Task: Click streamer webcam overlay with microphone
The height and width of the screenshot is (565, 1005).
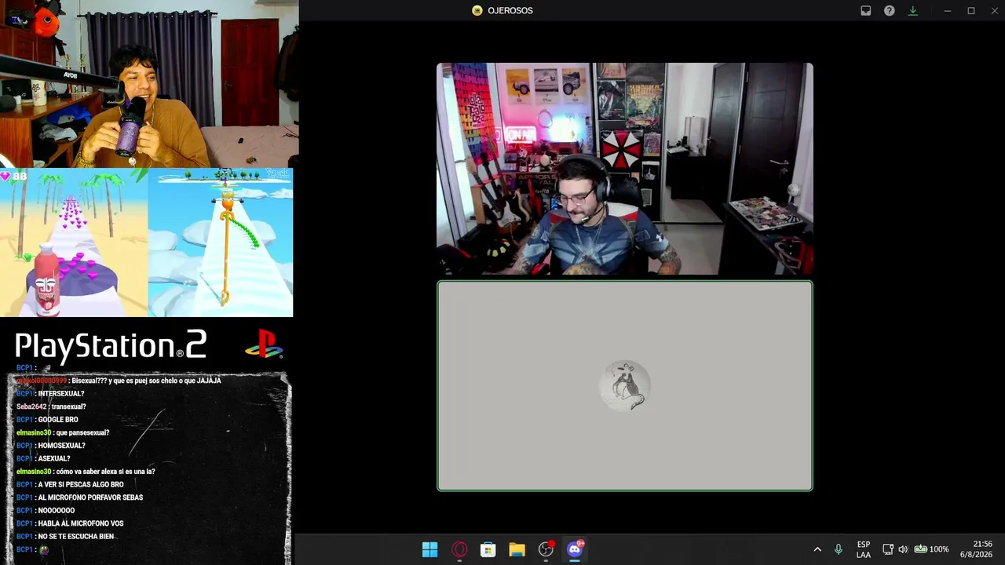Action: click(149, 83)
